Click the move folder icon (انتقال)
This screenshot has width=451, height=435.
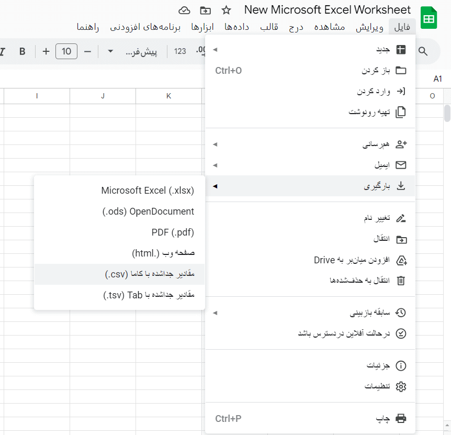pos(401,239)
